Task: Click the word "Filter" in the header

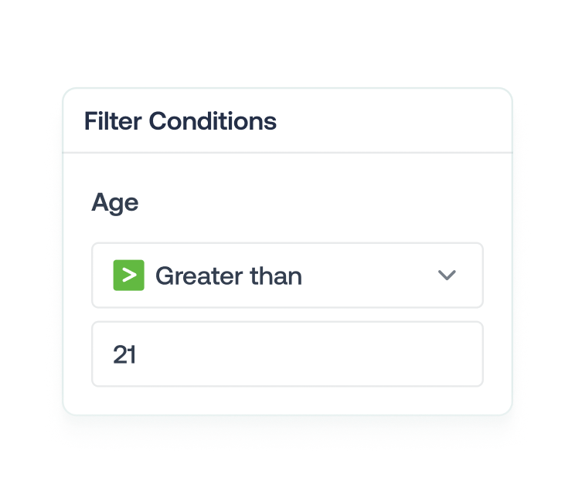Action: [x=113, y=121]
